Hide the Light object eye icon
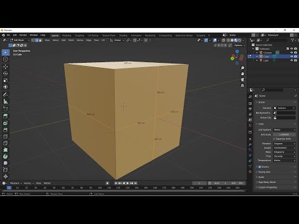Screen dimensions: 299x224 click(292, 60)
